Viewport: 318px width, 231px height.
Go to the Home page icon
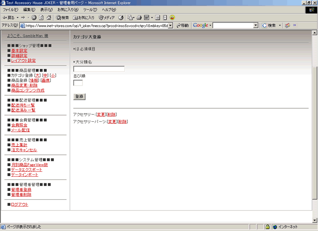tap(49, 17)
